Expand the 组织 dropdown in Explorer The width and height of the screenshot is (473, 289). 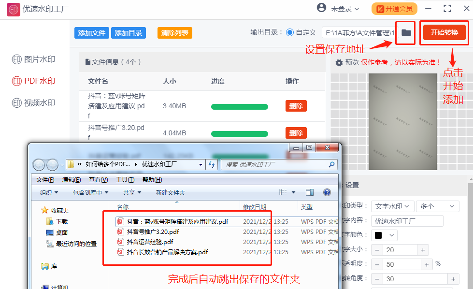[49, 192]
